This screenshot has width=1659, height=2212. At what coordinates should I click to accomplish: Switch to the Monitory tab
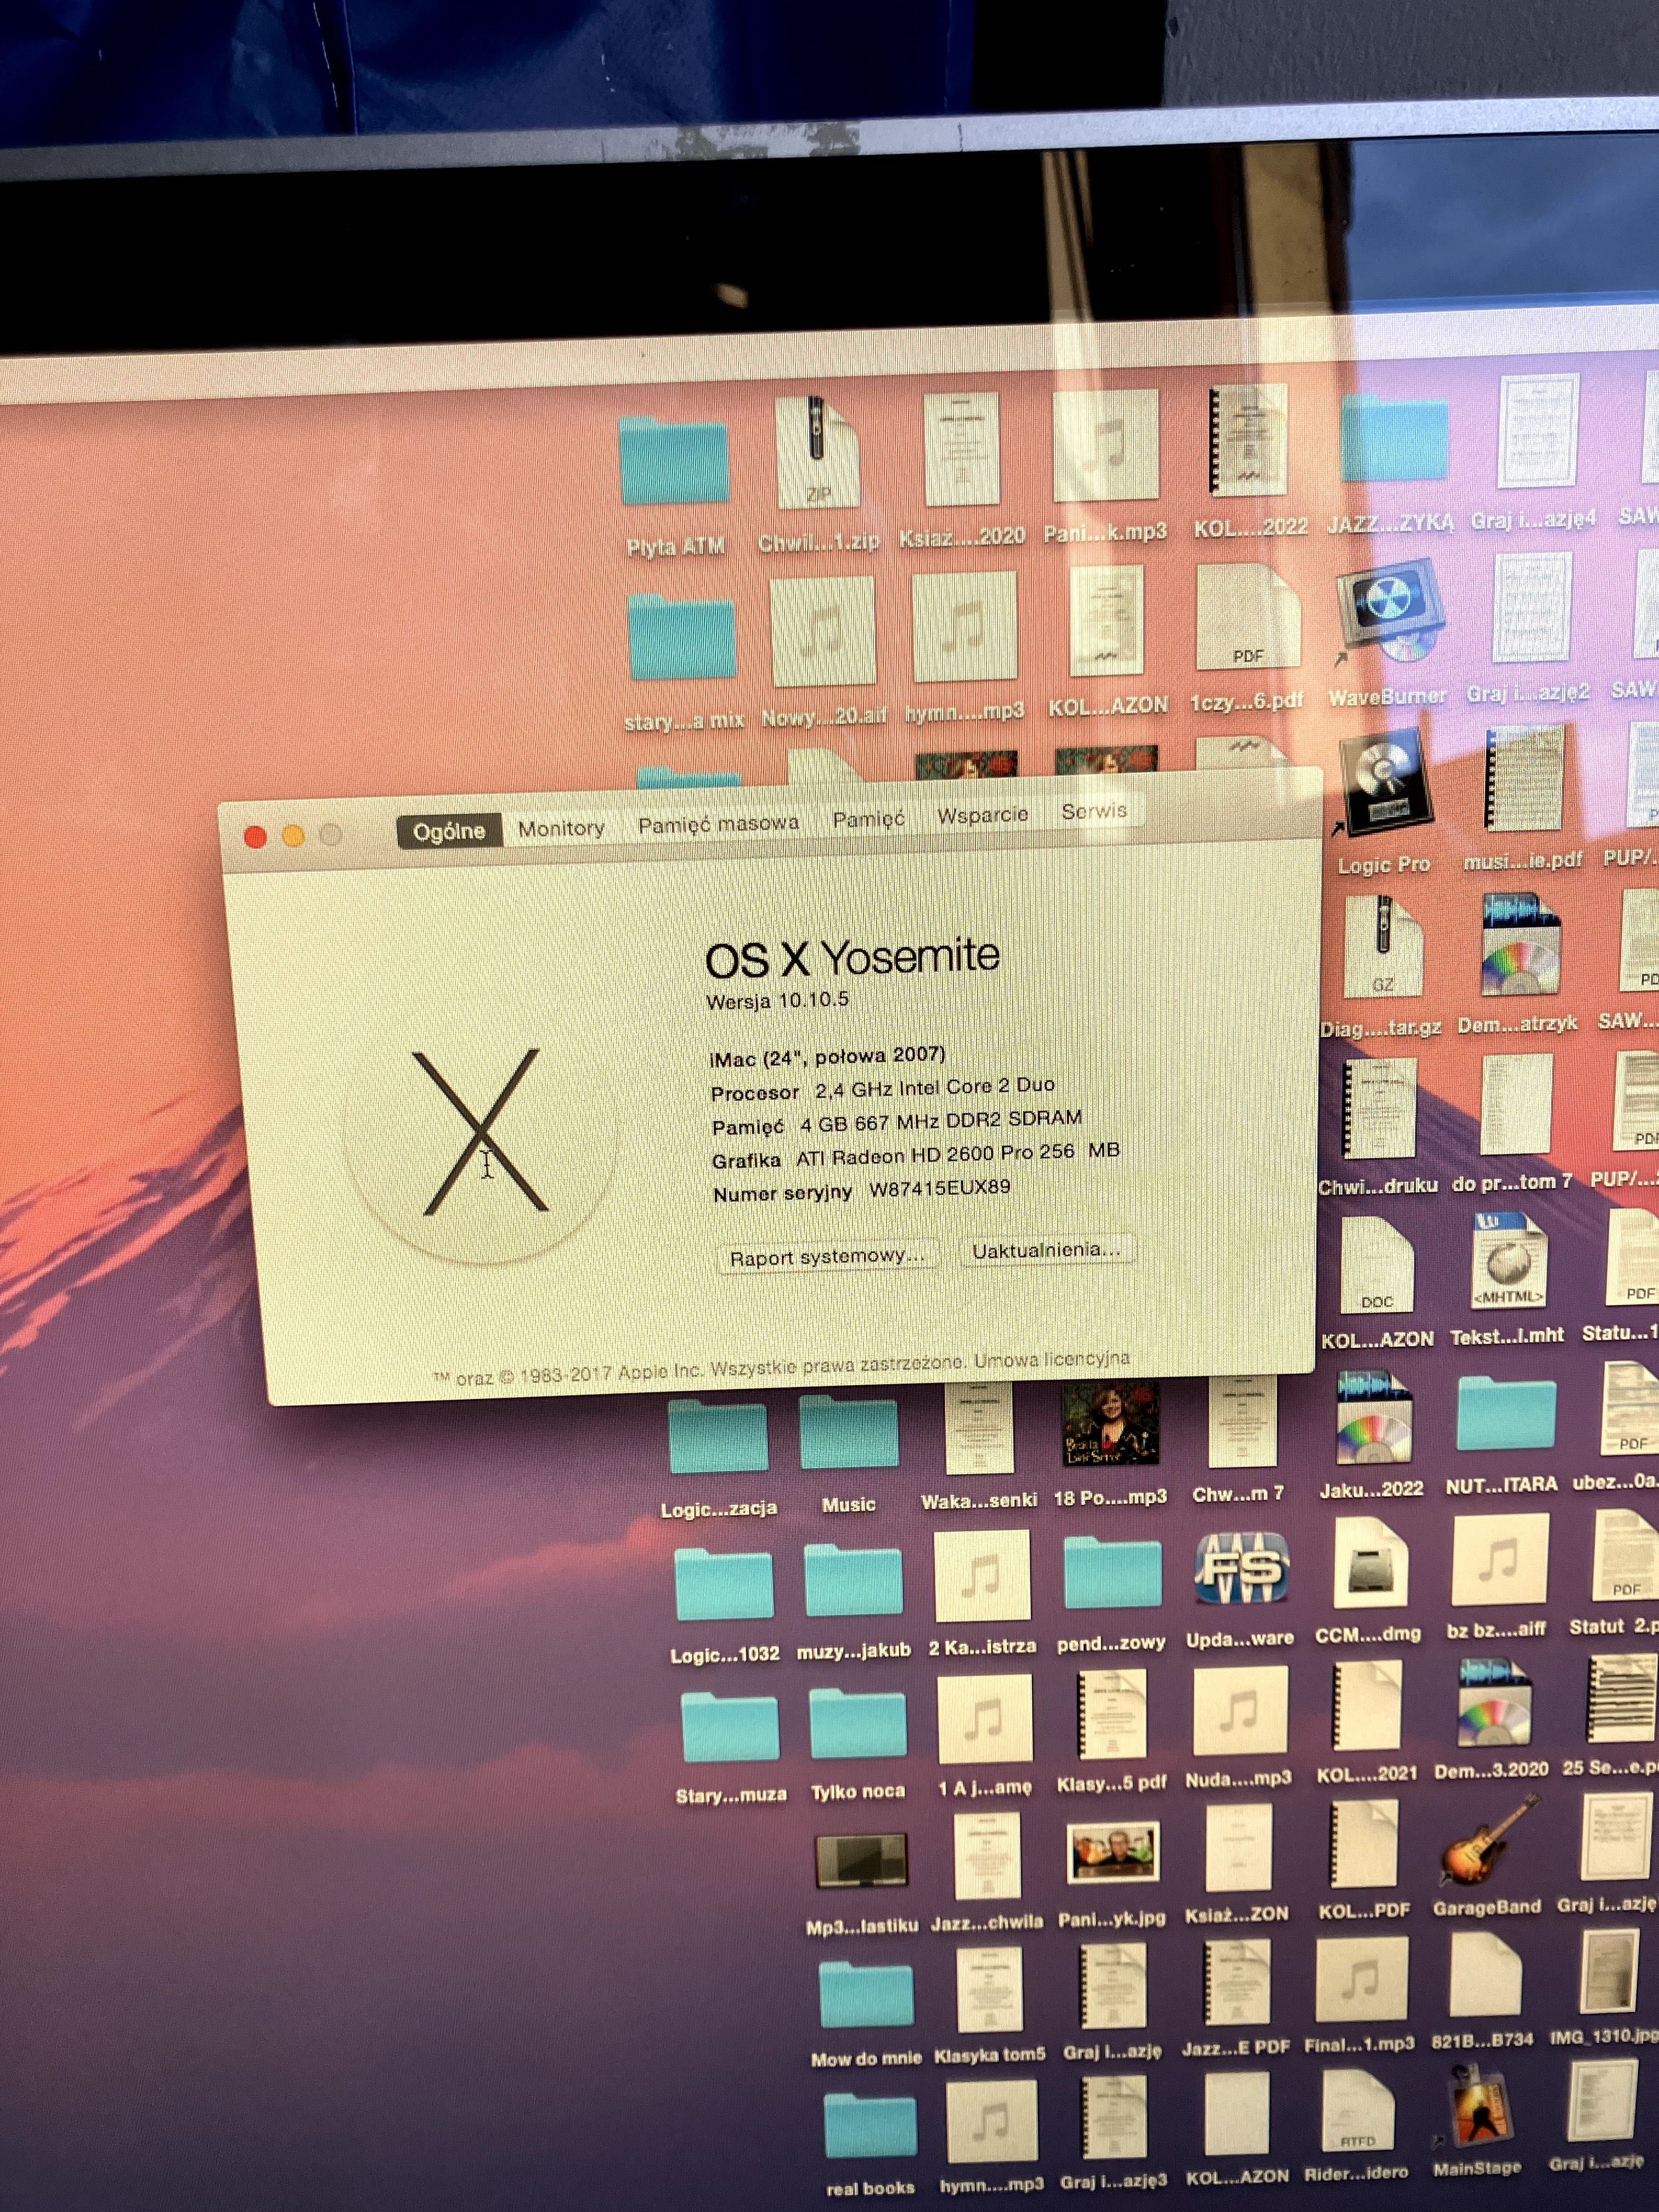point(561,828)
